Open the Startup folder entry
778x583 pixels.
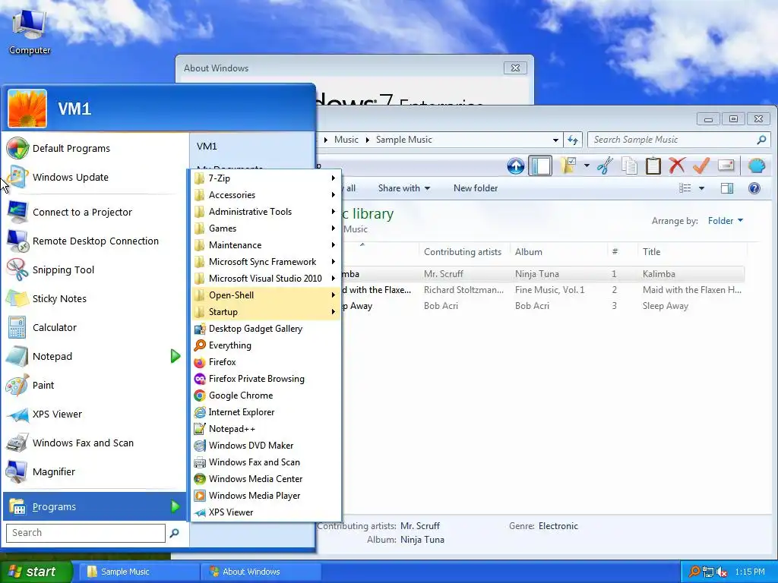click(x=266, y=312)
